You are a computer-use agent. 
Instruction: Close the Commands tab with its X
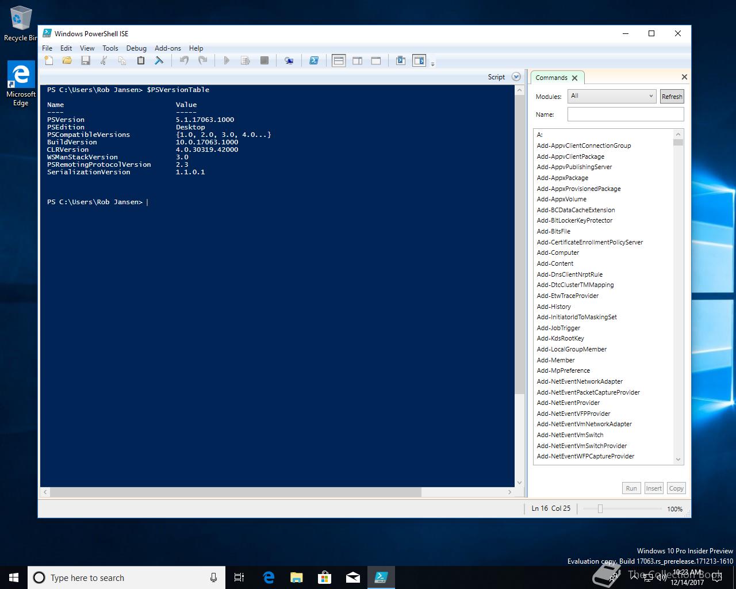pyautogui.click(x=574, y=78)
